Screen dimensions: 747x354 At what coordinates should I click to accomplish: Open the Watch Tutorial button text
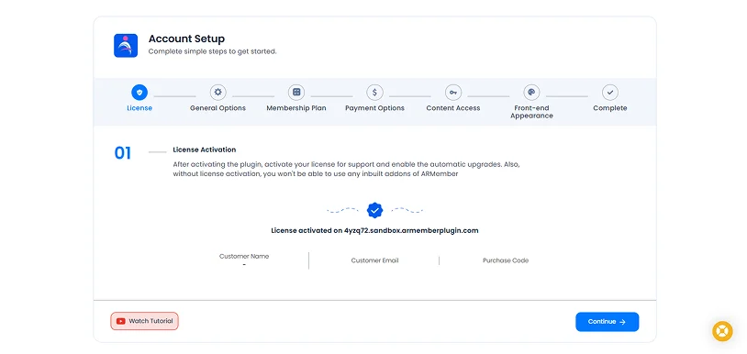point(151,321)
